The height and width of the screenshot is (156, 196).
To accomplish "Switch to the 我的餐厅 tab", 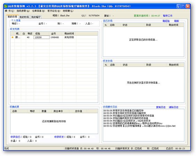I will tap(36, 17).
